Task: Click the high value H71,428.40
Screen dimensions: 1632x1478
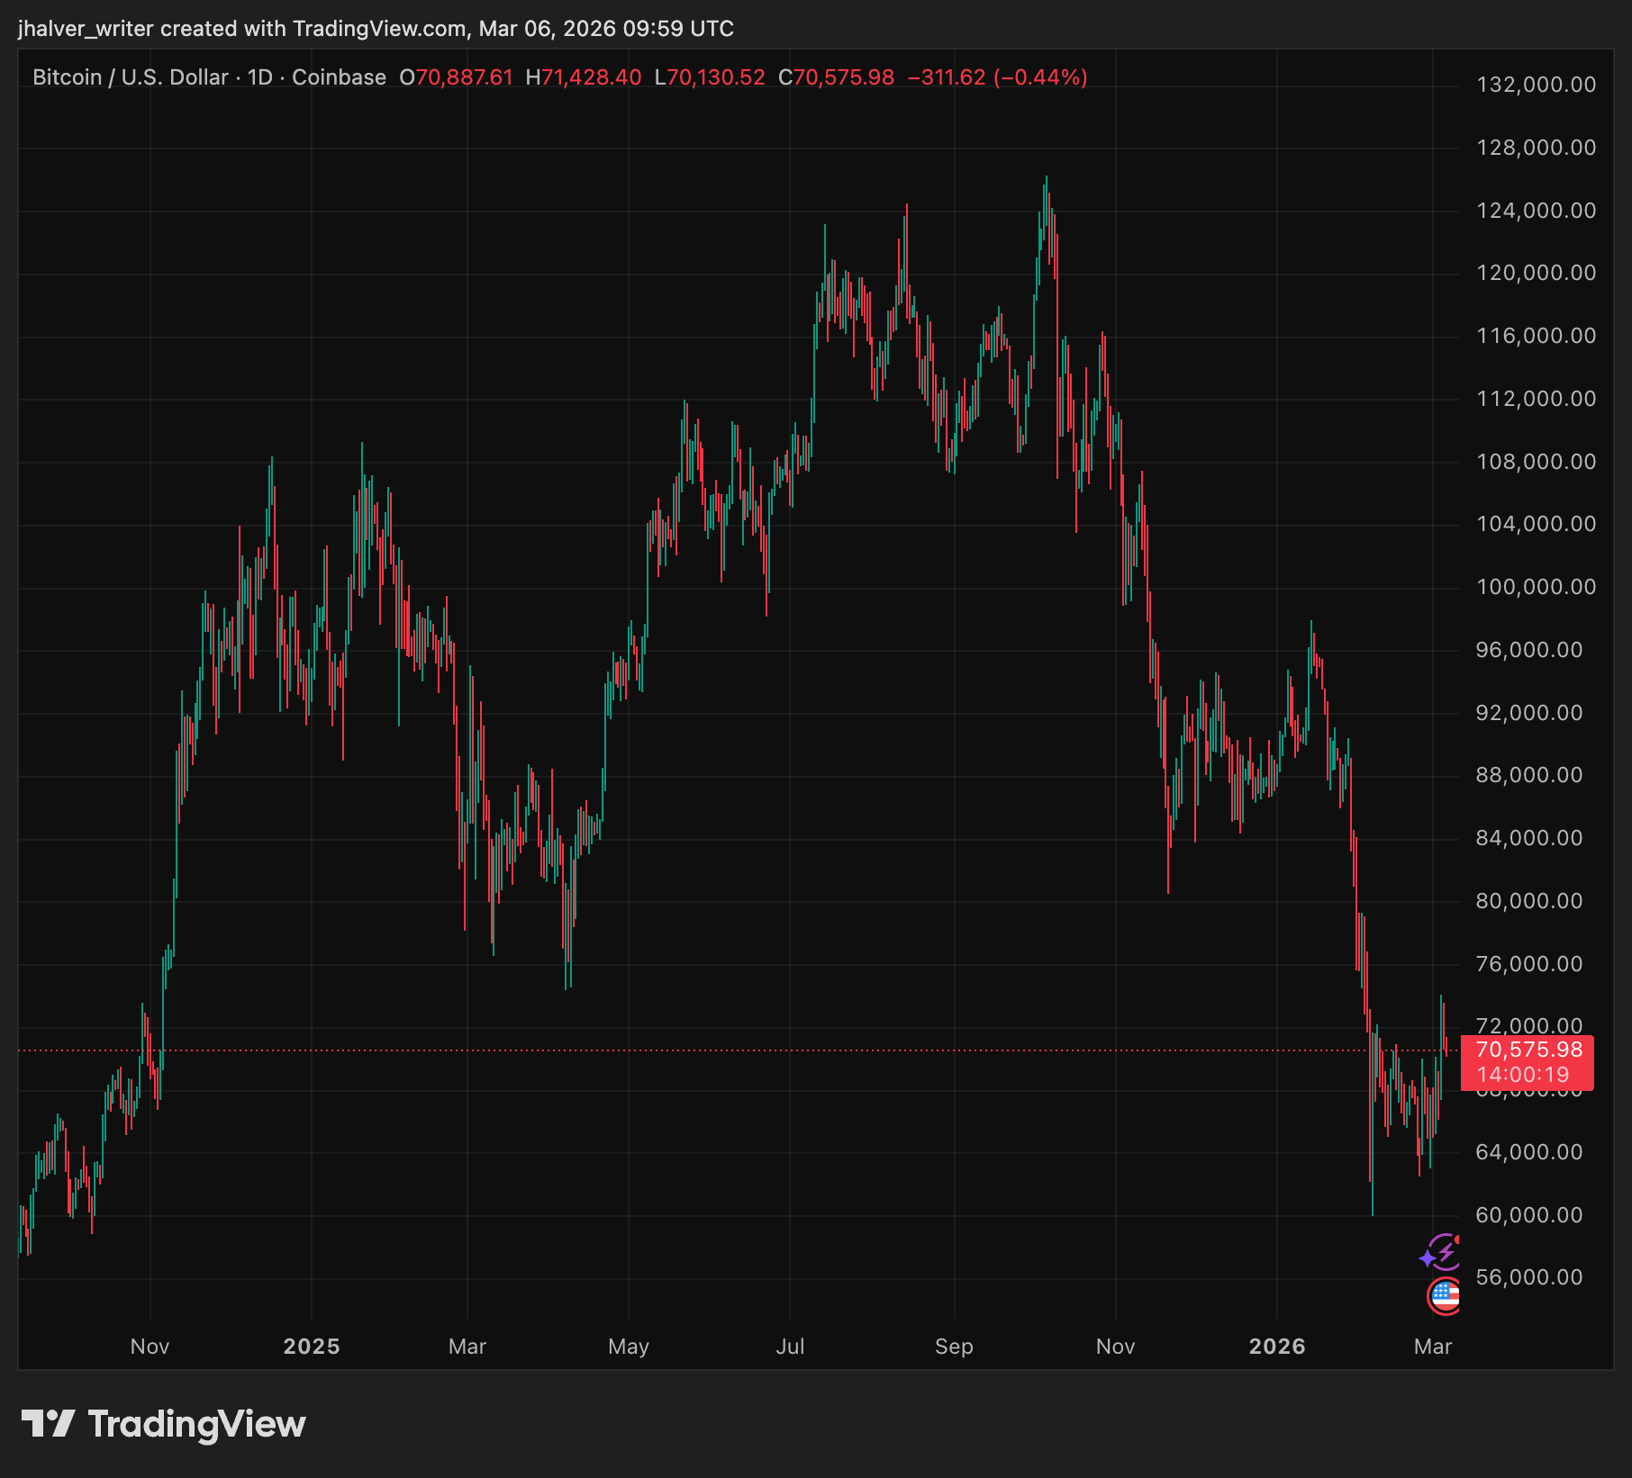Action: (x=583, y=77)
